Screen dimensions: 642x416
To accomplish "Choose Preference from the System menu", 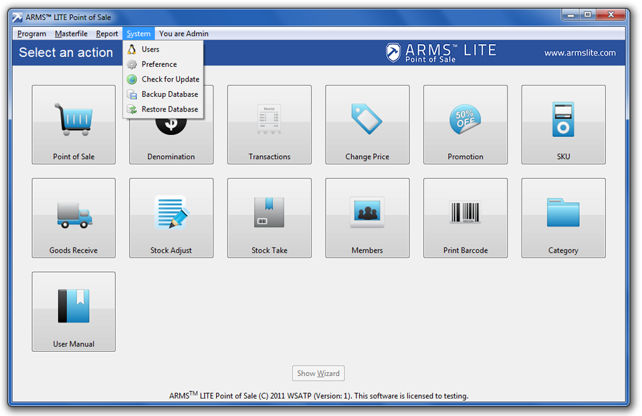I will [x=163, y=64].
